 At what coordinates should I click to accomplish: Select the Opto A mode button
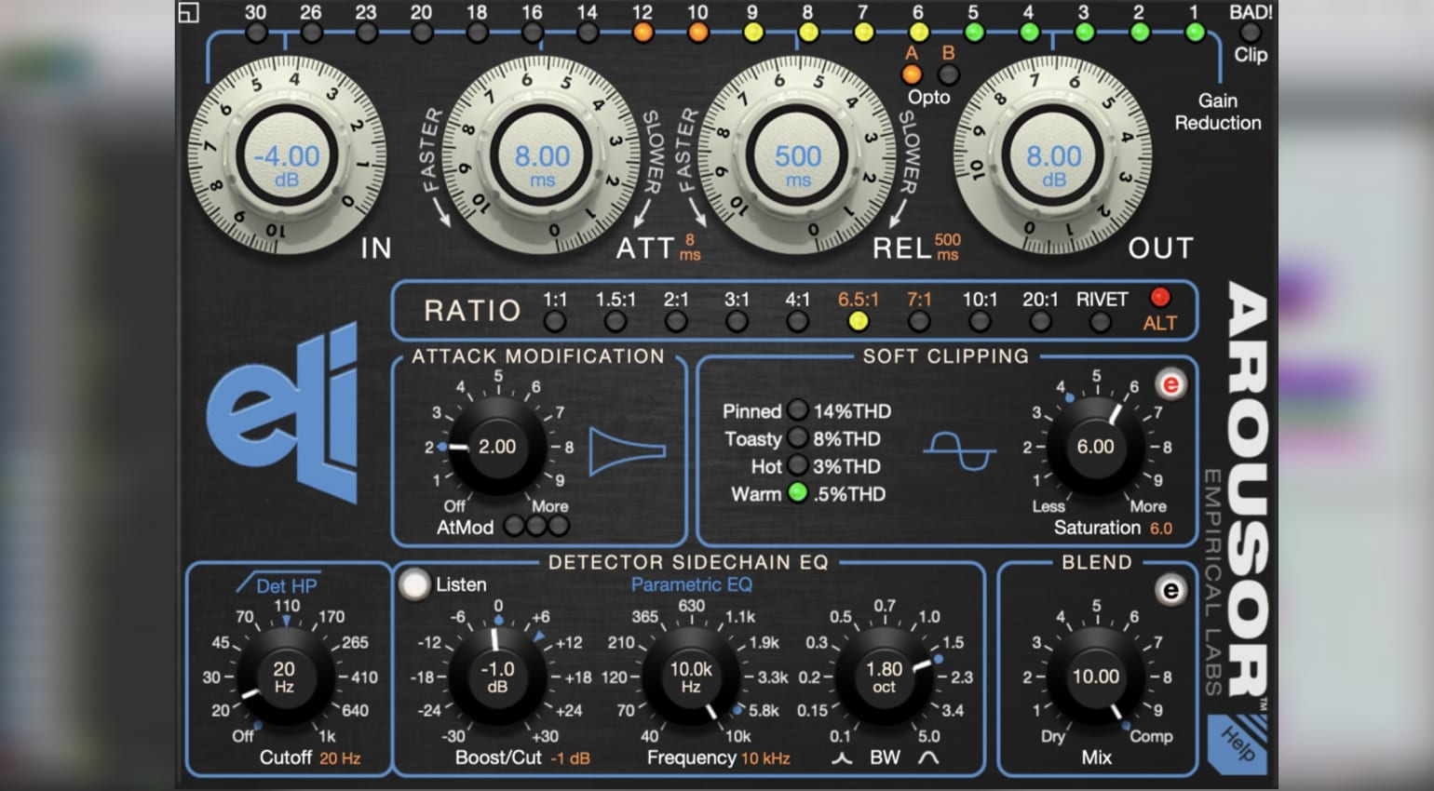[910, 74]
